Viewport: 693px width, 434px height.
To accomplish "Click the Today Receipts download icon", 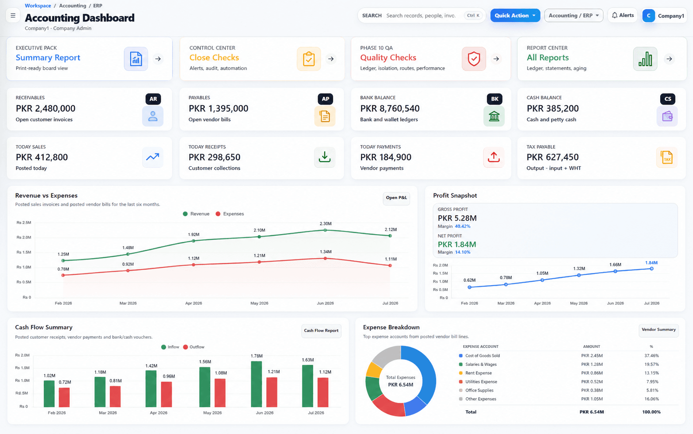I will tap(324, 157).
